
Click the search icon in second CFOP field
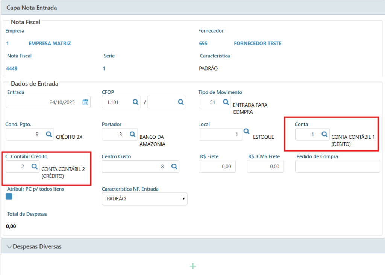point(180,102)
